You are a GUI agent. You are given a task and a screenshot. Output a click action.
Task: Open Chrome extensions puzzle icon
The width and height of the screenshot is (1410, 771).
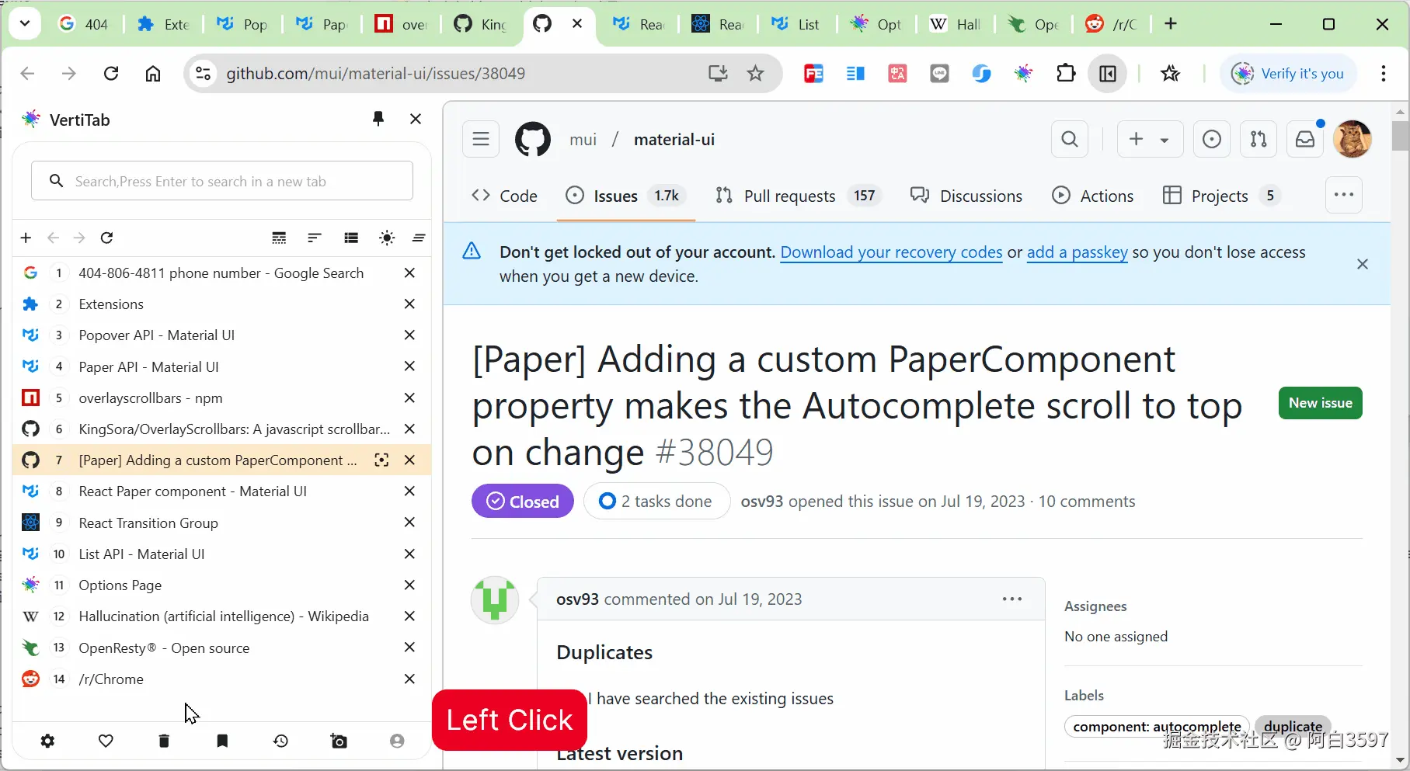point(1066,73)
